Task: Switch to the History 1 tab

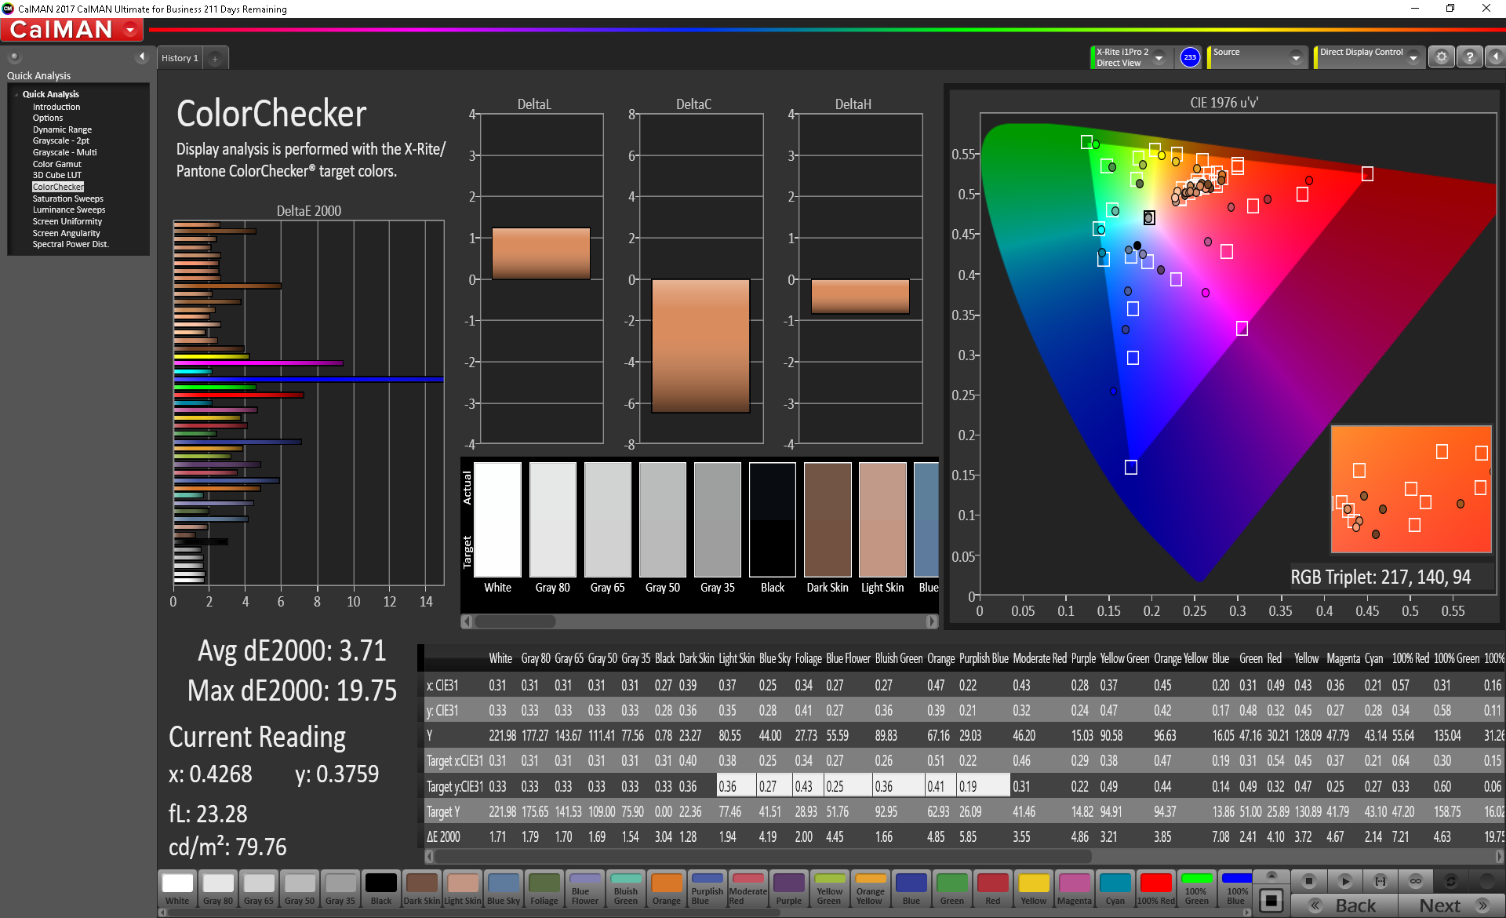Action: click(x=180, y=58)
